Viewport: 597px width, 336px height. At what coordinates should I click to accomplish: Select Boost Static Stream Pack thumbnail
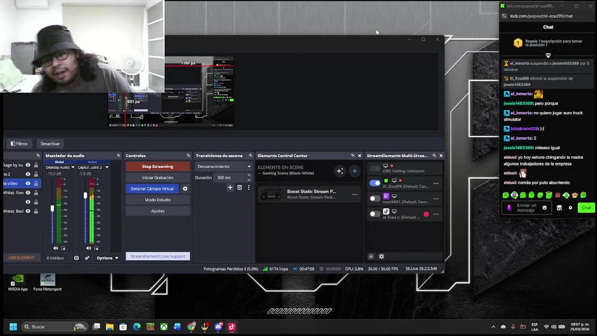coord(271,196)
